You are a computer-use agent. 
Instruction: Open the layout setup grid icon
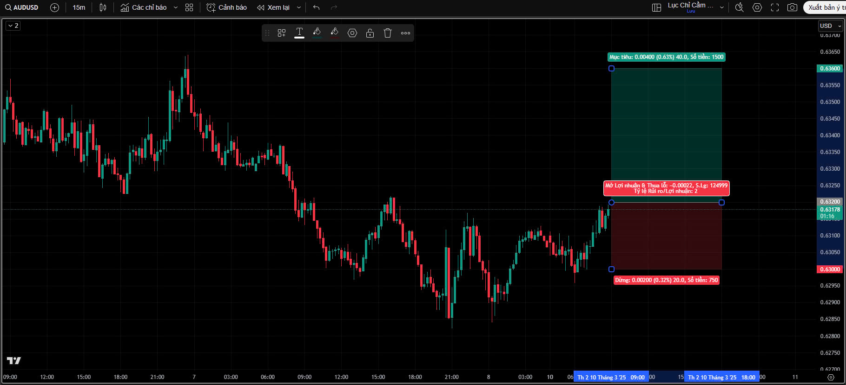pos(656,7)
